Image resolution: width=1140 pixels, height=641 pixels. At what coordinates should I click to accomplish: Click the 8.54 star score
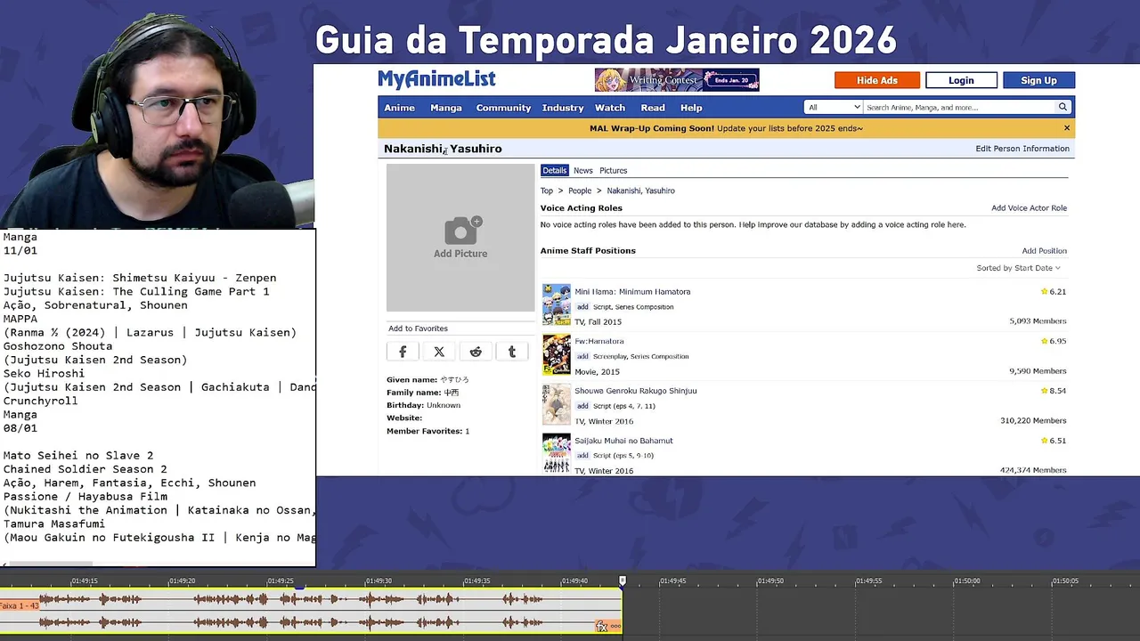[1054, 391]
